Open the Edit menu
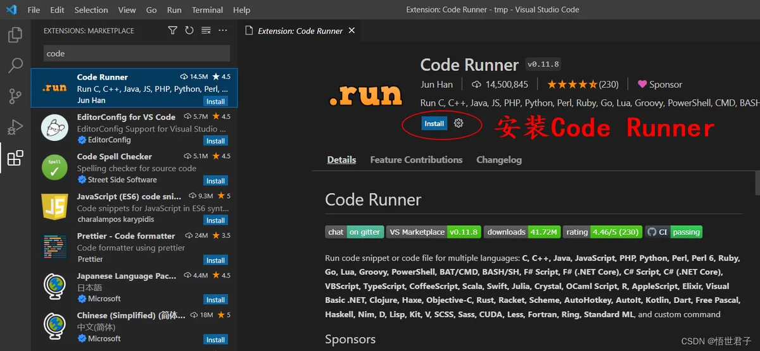Screen dimensions: 760x351 pos(57,9)
